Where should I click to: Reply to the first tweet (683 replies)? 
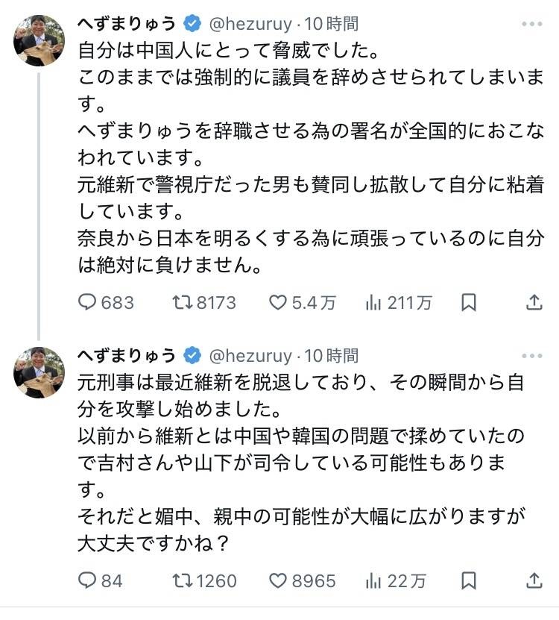pyautogui.click(x=88, y=302)
